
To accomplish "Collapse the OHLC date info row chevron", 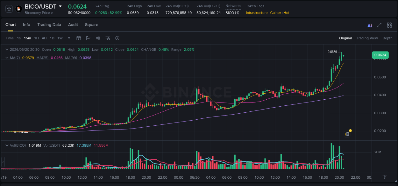I will (x=7, y=50).
